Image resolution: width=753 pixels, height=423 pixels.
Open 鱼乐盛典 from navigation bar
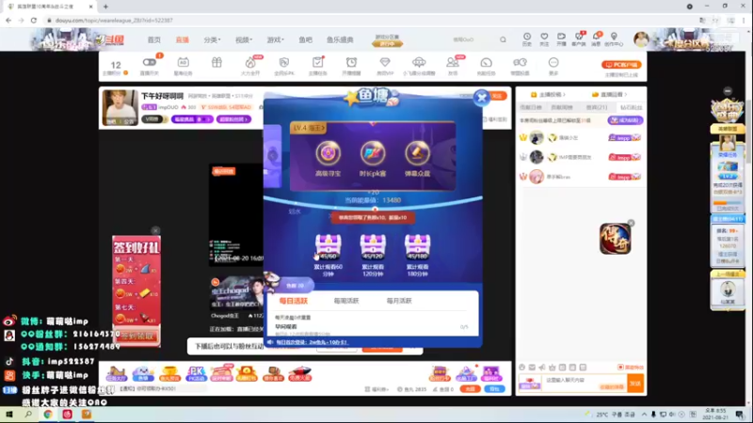[340, 39]
